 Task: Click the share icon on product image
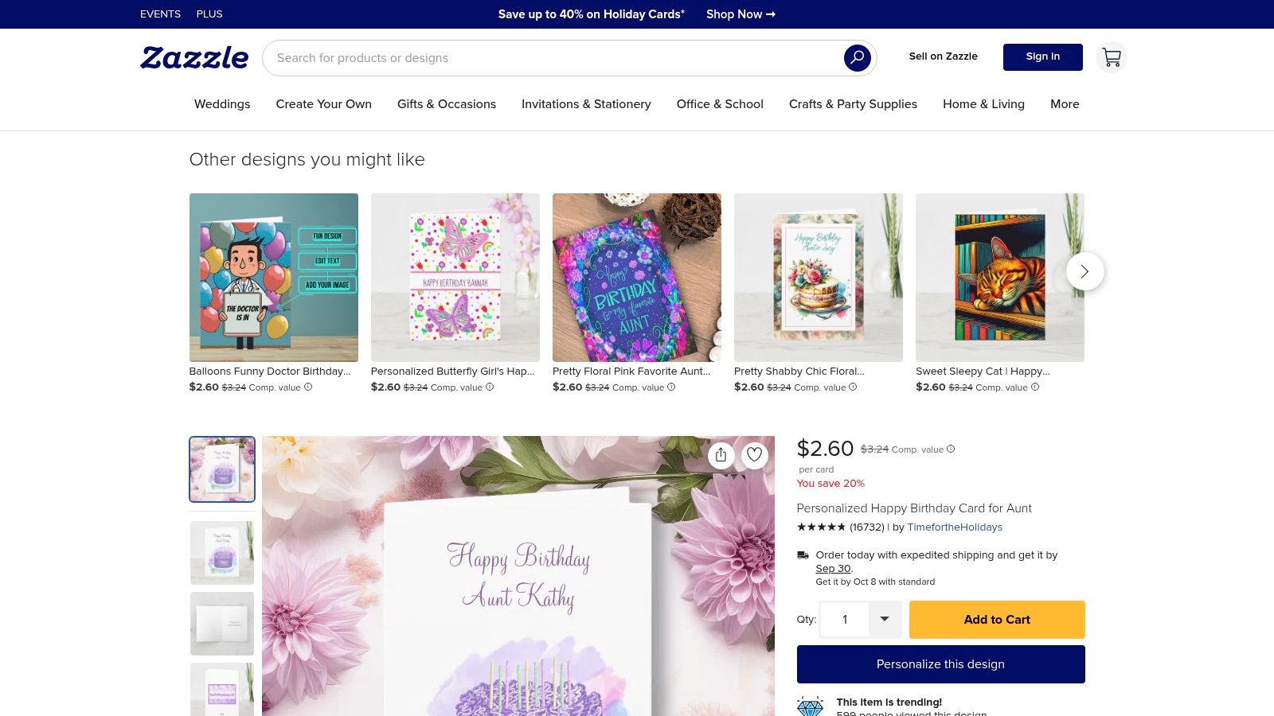pyautogui.click(x=721, y=454)
